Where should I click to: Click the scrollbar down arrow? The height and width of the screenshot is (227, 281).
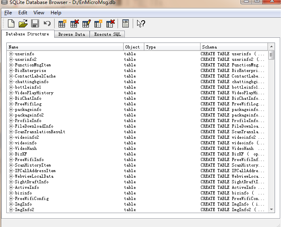tap(271, 209)
